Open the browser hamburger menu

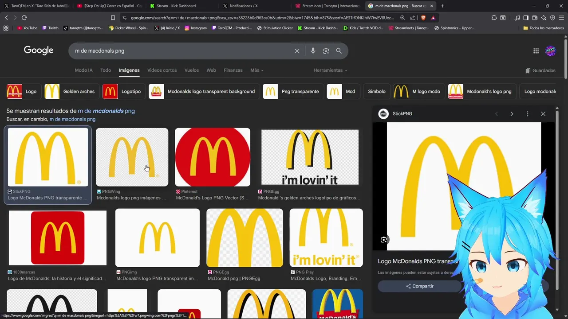point(561,18)
